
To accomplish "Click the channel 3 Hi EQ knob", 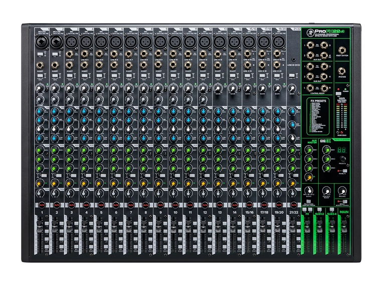I will 70,111.
